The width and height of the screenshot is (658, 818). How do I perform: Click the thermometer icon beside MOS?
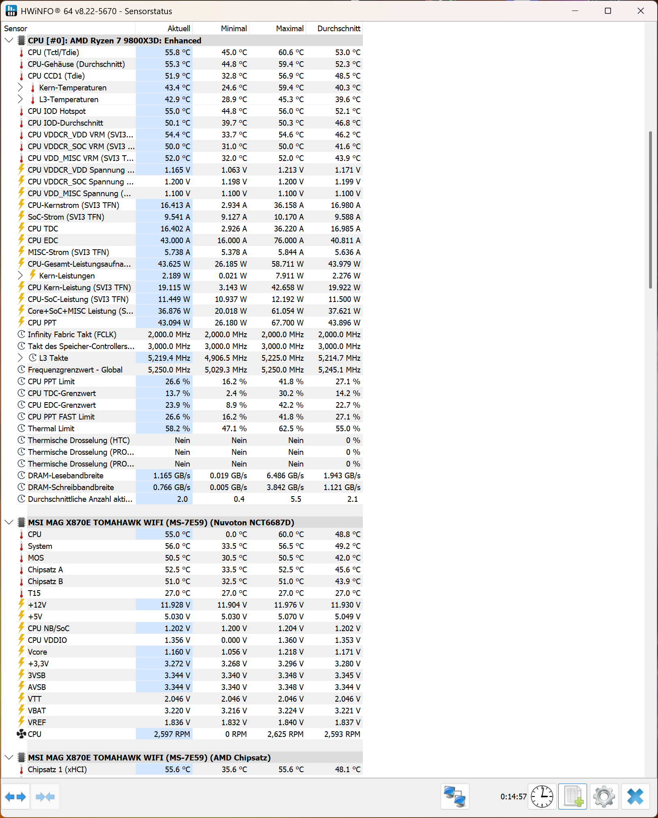(21, 558)
